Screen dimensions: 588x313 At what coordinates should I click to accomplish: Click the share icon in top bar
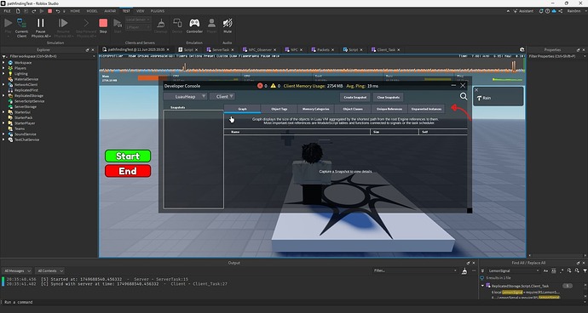tap(560, 11)
